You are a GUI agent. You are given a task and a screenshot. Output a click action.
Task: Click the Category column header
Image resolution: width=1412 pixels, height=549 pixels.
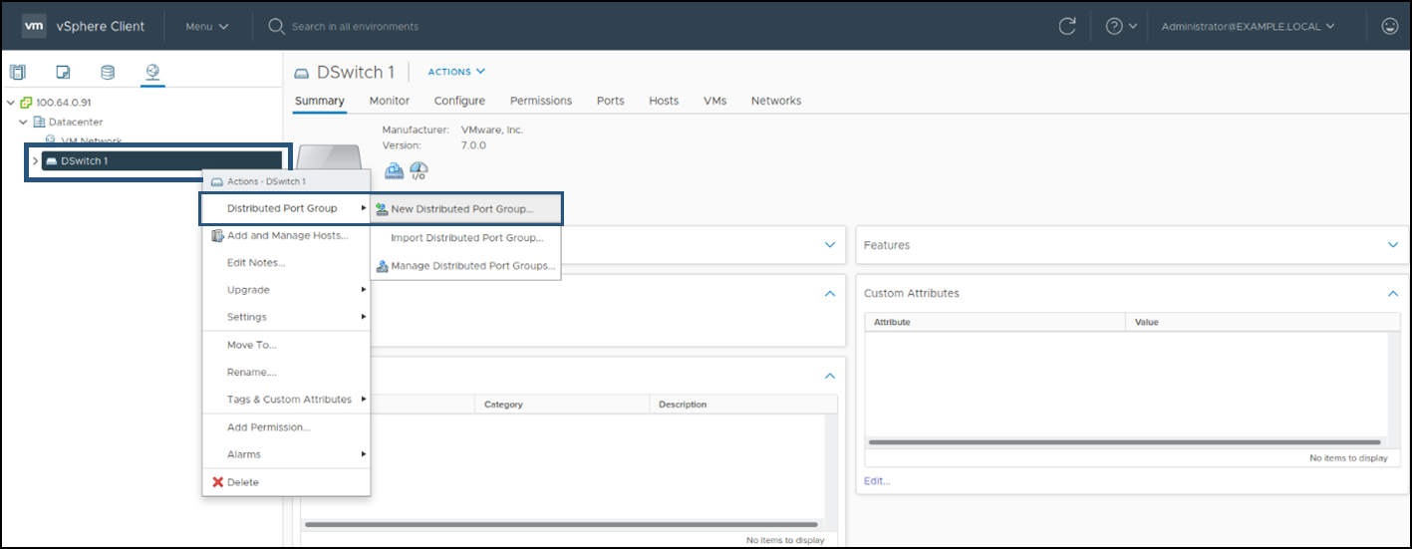[562, 405]
